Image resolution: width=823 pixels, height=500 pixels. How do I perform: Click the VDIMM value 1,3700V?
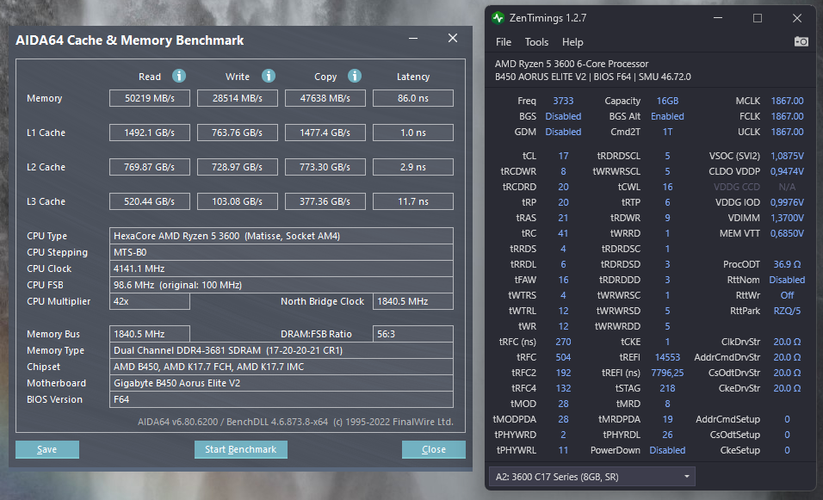coord(787,218)
